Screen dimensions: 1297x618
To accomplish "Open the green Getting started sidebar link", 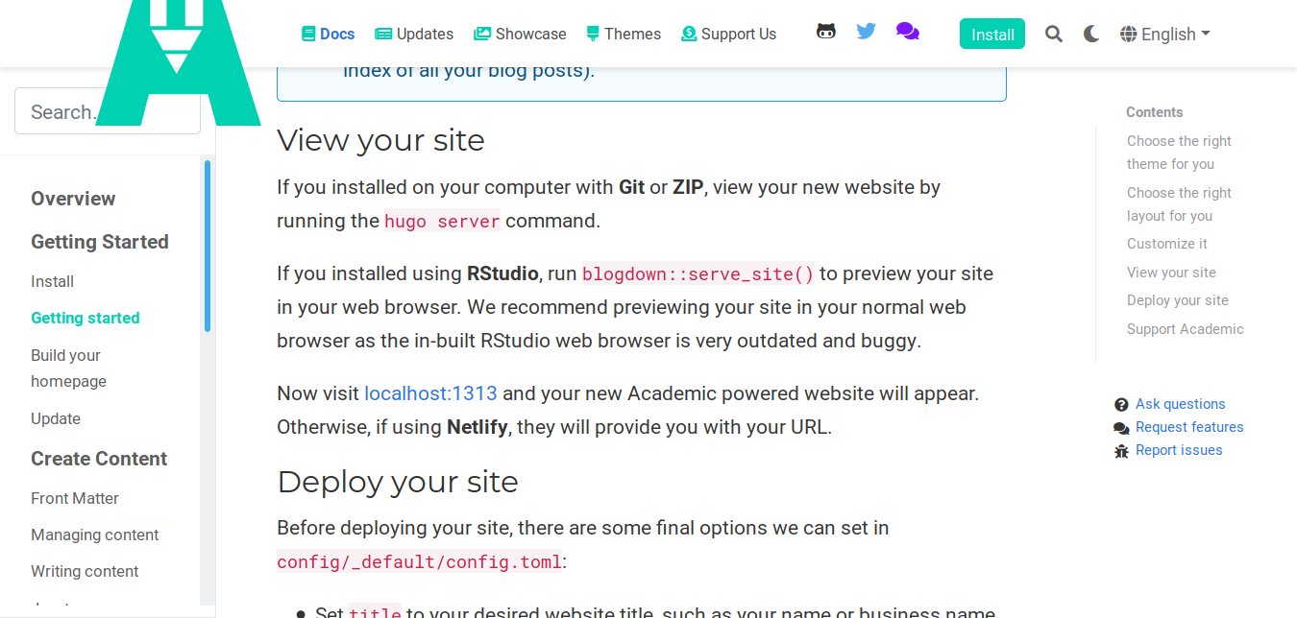I will (x=86, y=318).
